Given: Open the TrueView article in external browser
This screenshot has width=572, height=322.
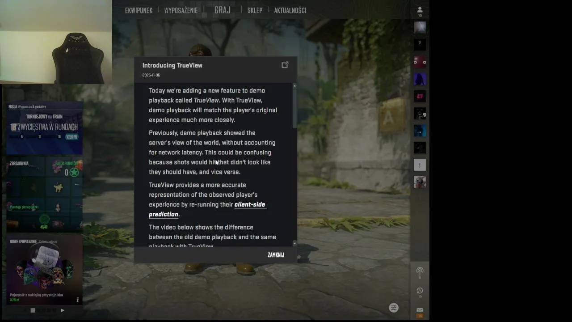Looking at the screenshot, I should (285, 65).
